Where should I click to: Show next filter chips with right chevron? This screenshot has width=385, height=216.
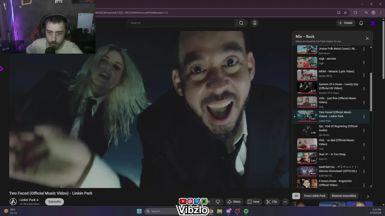tap(368, 196)
